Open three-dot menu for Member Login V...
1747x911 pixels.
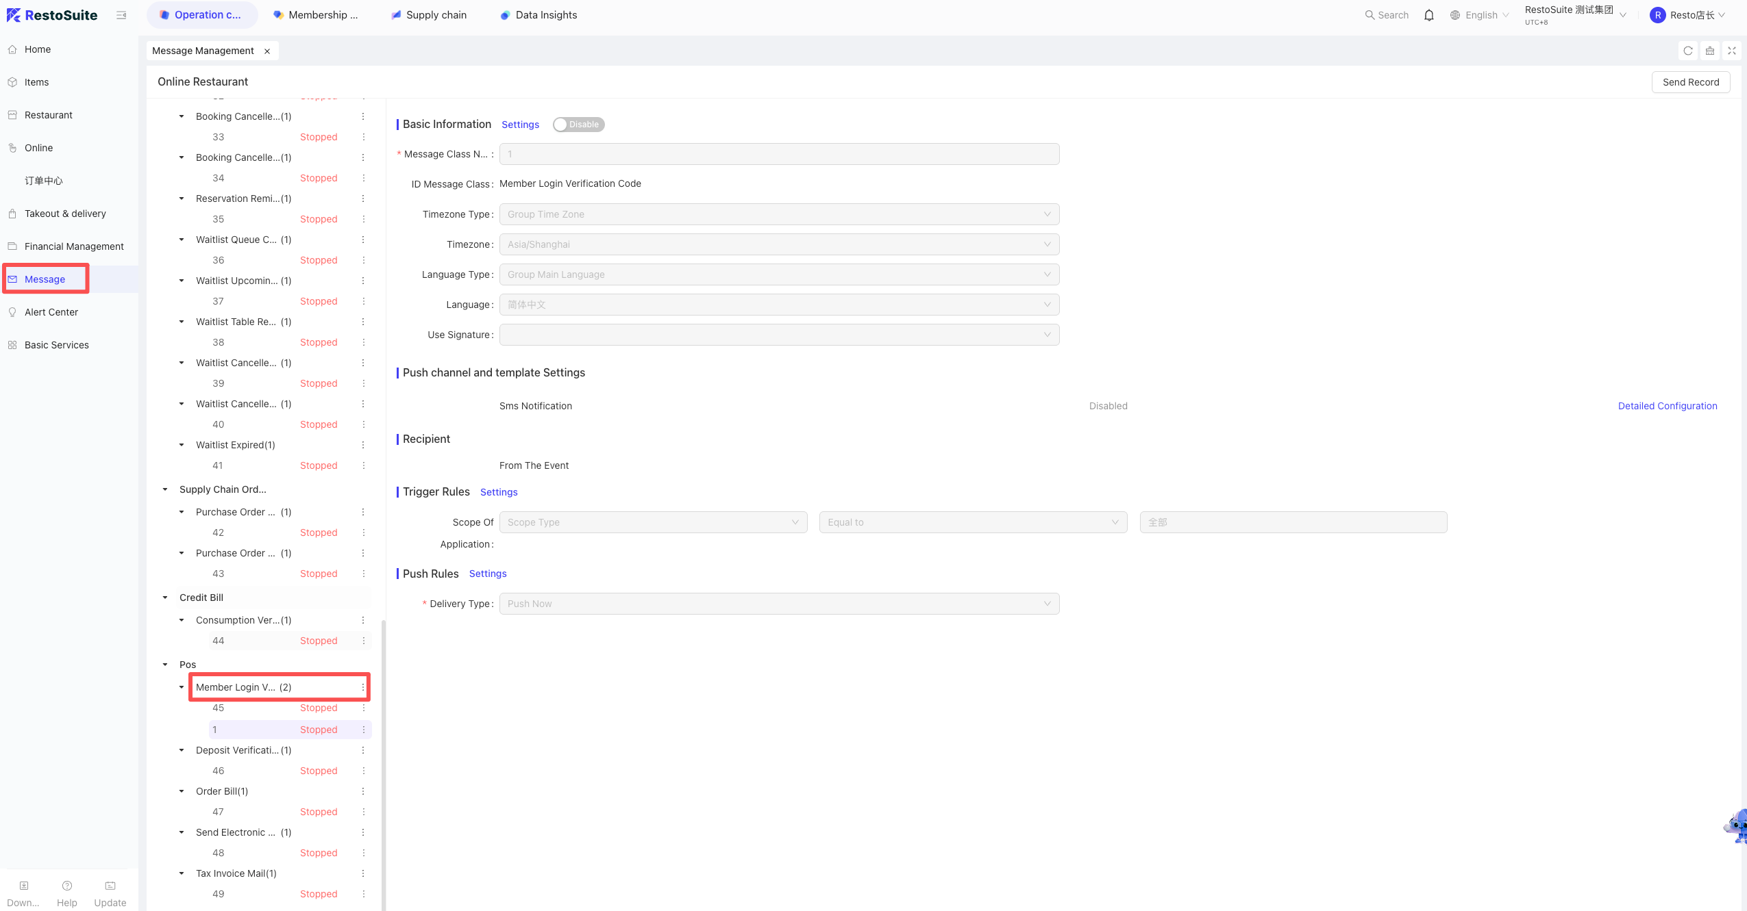pos(363,687)
